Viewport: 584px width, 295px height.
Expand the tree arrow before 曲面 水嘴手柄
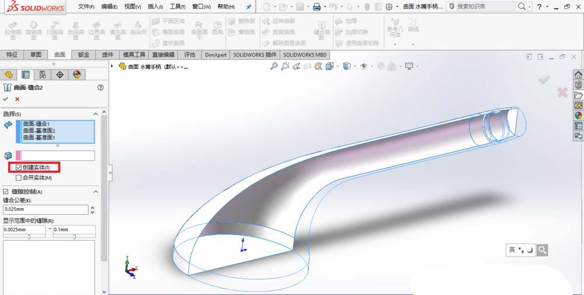click(112, 66)
